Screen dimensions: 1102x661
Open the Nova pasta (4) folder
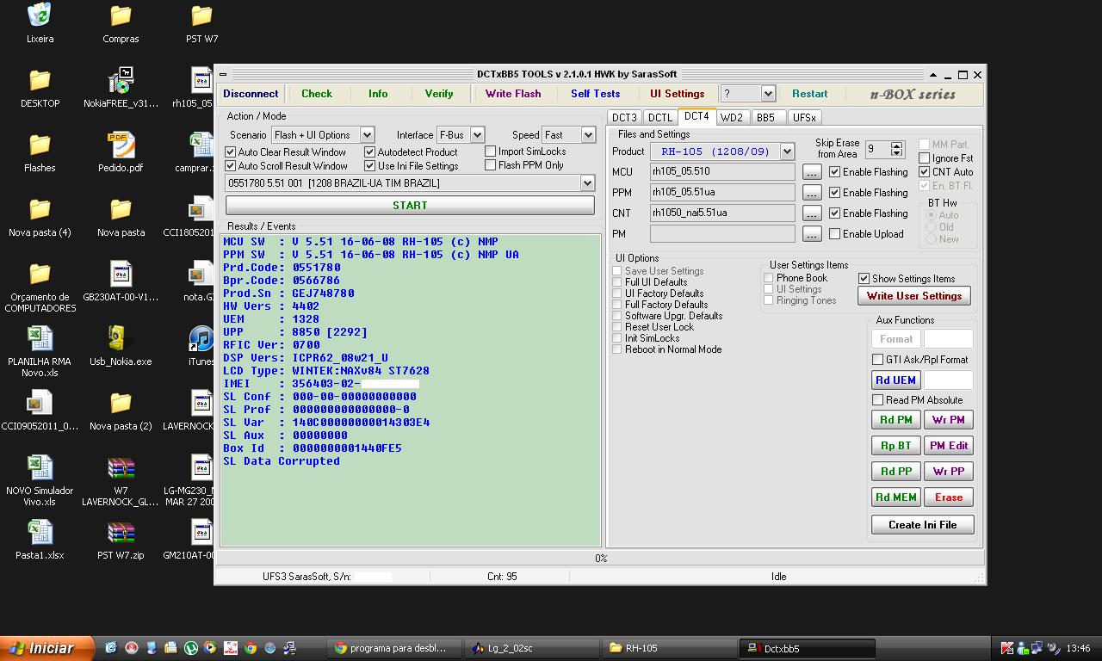click(40, 210)
